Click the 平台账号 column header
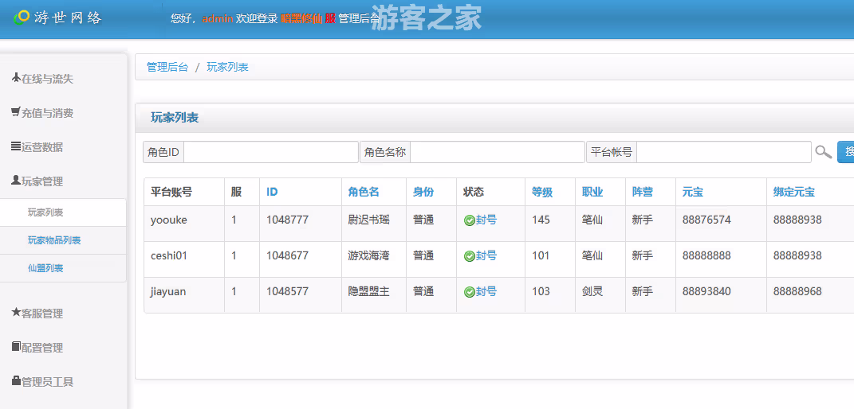 171,192
